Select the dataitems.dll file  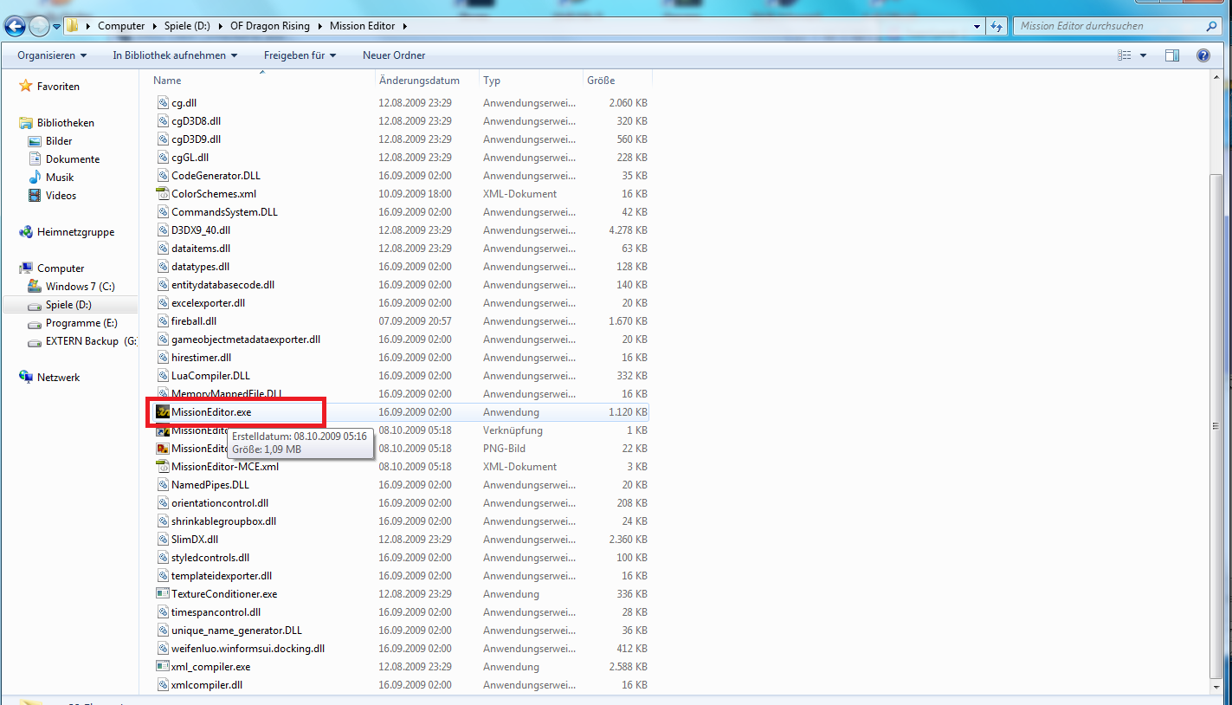point(201,249)
